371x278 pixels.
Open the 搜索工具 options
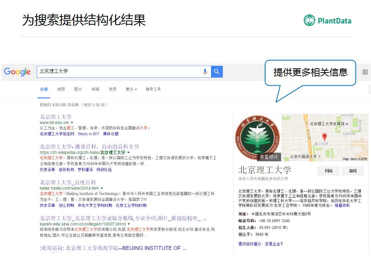pos(153,89)
